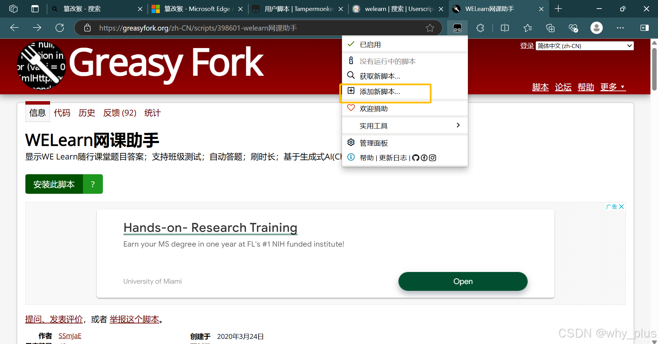Close the 篡改猴 - 搜索 tab
This screenshot has width=658, height=344.
pos(140,9)
